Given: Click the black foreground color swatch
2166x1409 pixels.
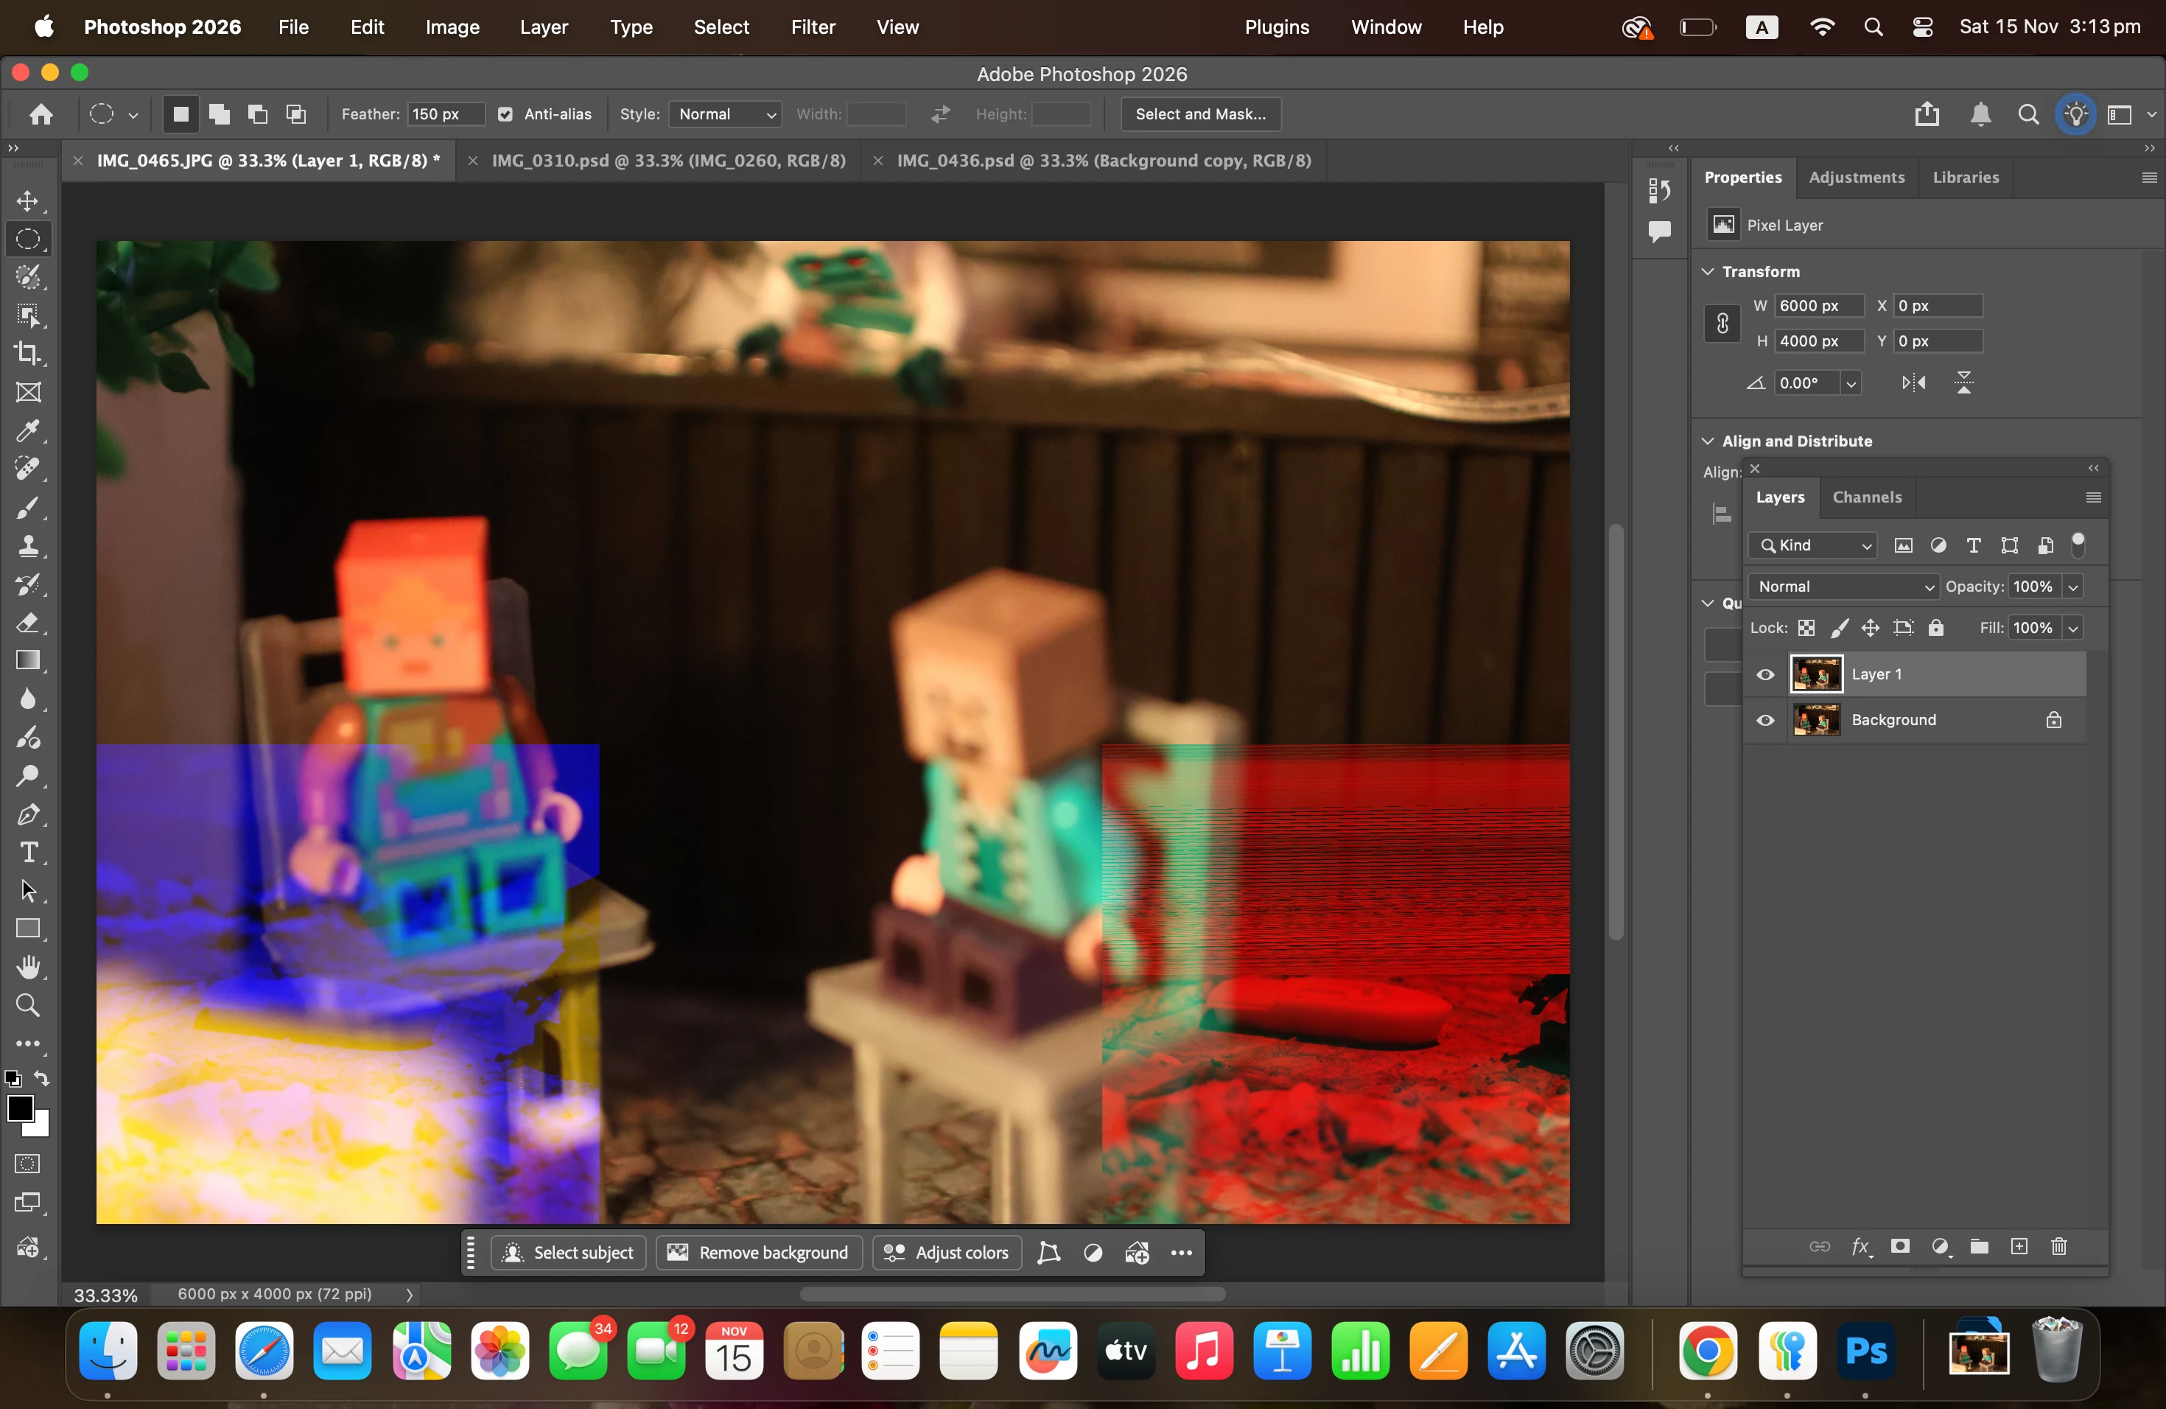Looking at the screenshot, I should (20, 1108).
